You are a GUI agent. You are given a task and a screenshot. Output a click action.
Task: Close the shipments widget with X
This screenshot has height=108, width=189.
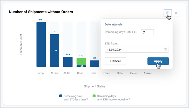pyautogui.click(x=176, y=13)
